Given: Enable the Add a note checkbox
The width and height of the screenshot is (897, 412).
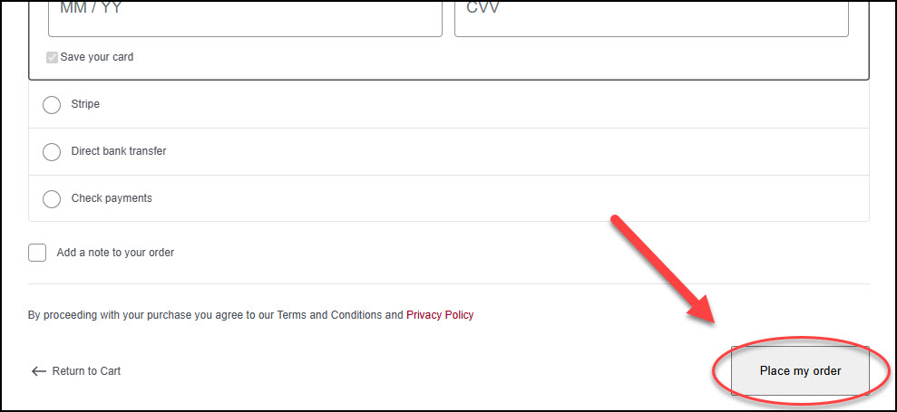Looking at the screenshot, I should [x=37, y=253].
